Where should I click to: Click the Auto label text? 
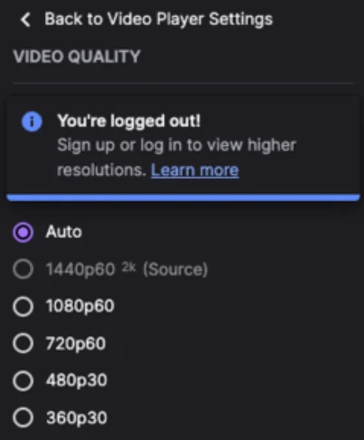(63, 232)
